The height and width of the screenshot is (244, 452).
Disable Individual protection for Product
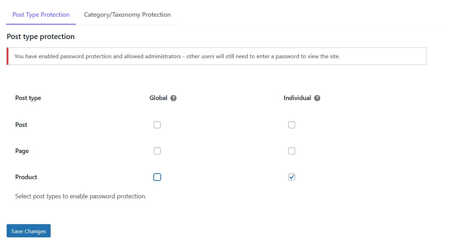292,177
